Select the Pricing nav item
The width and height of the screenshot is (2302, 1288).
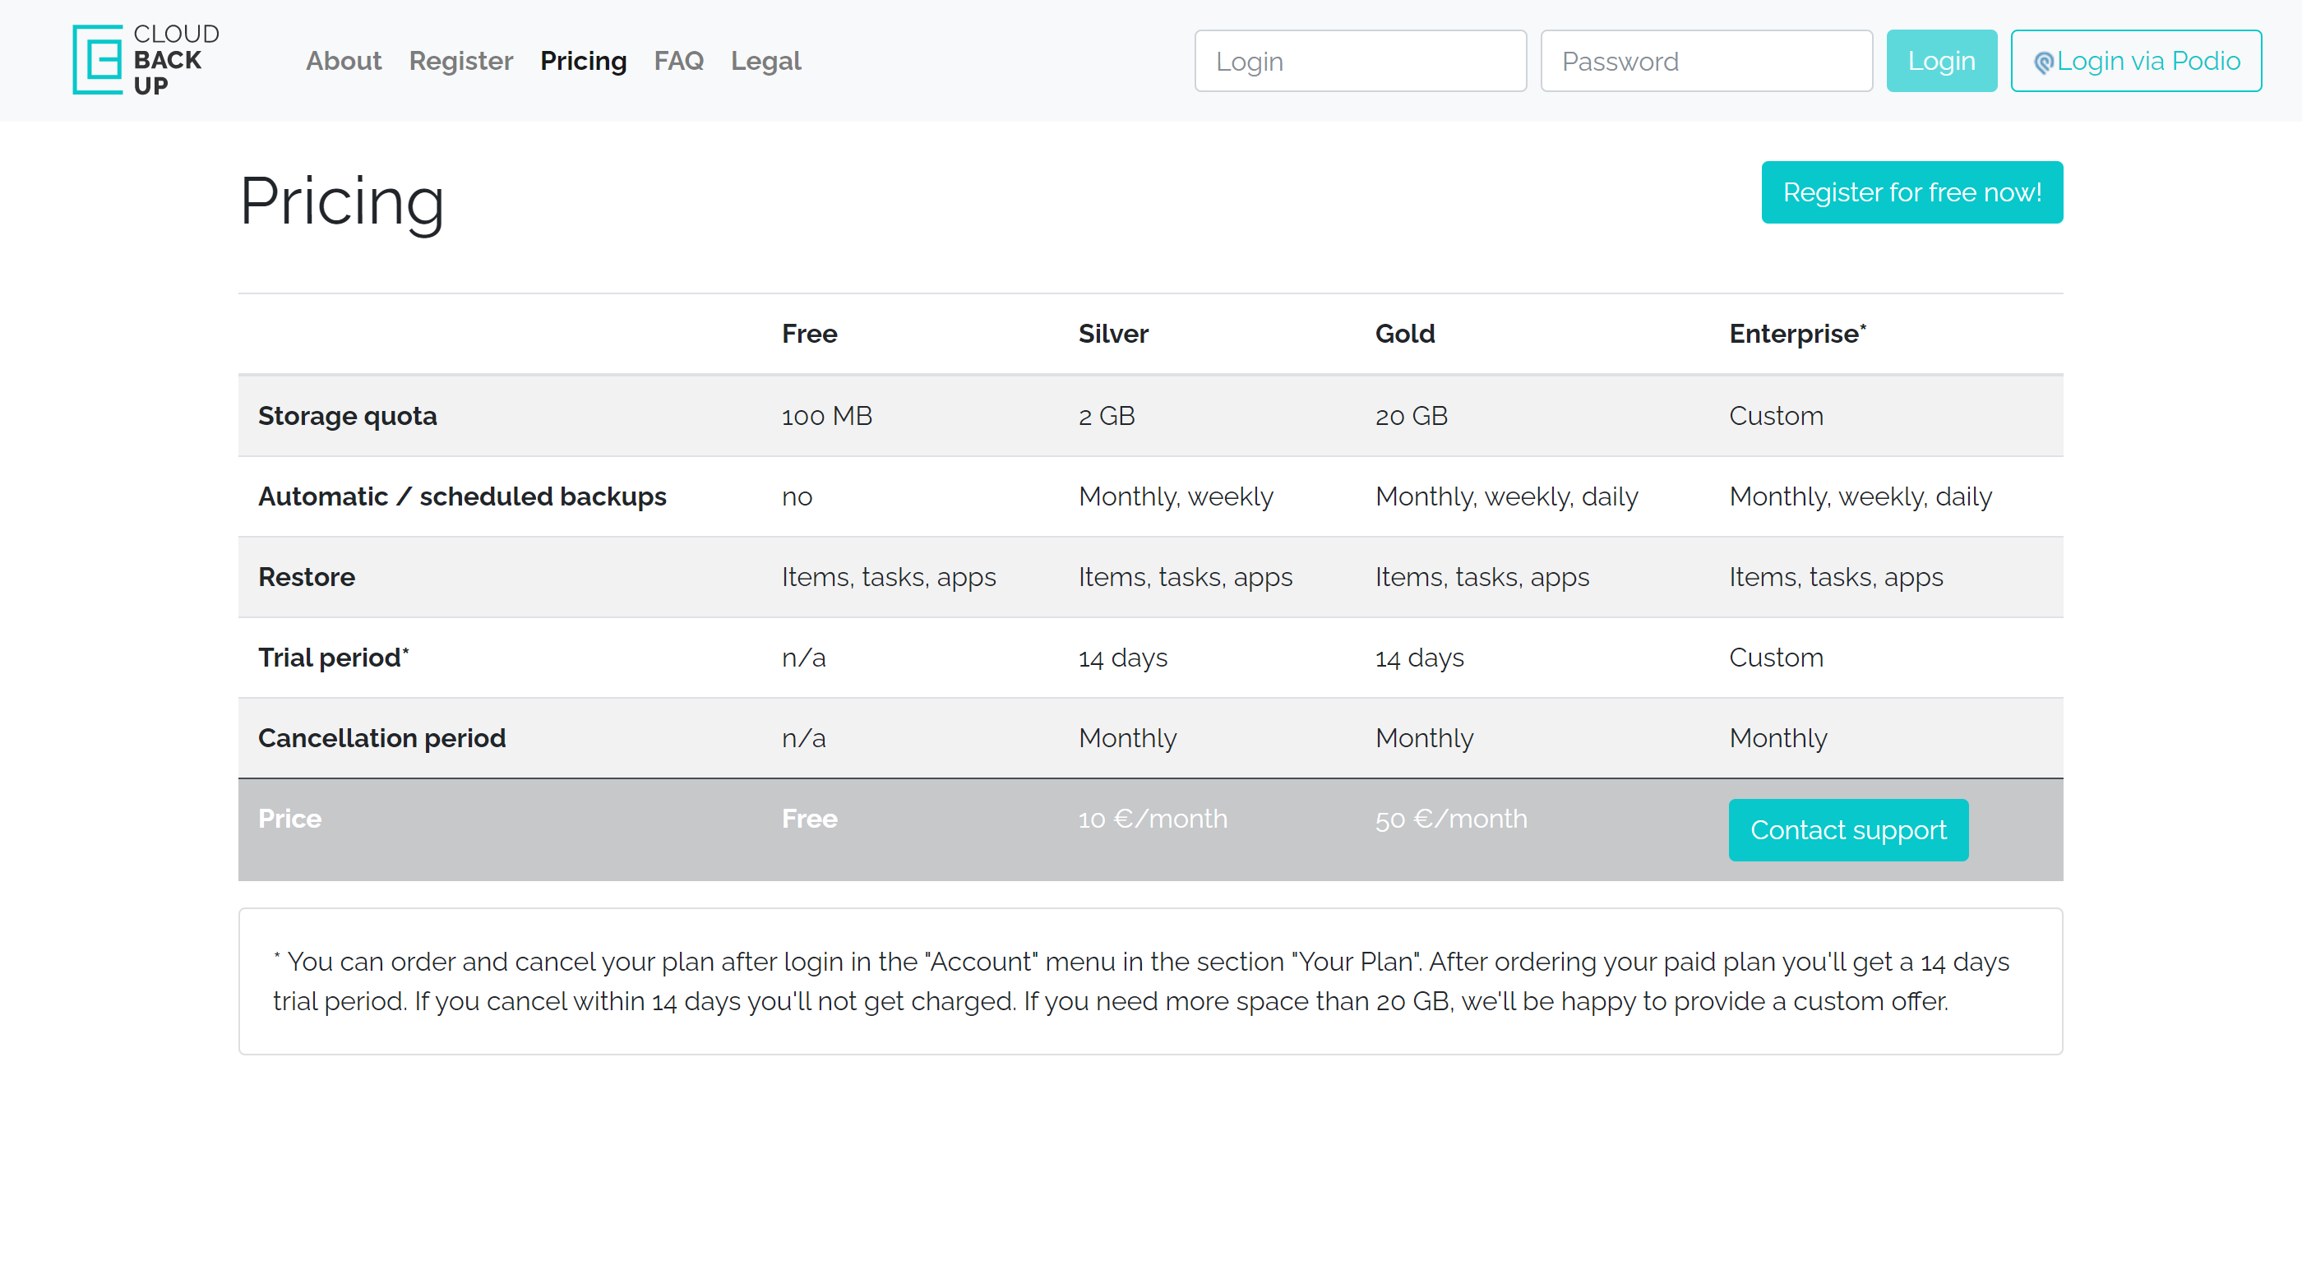coord(583,61)
